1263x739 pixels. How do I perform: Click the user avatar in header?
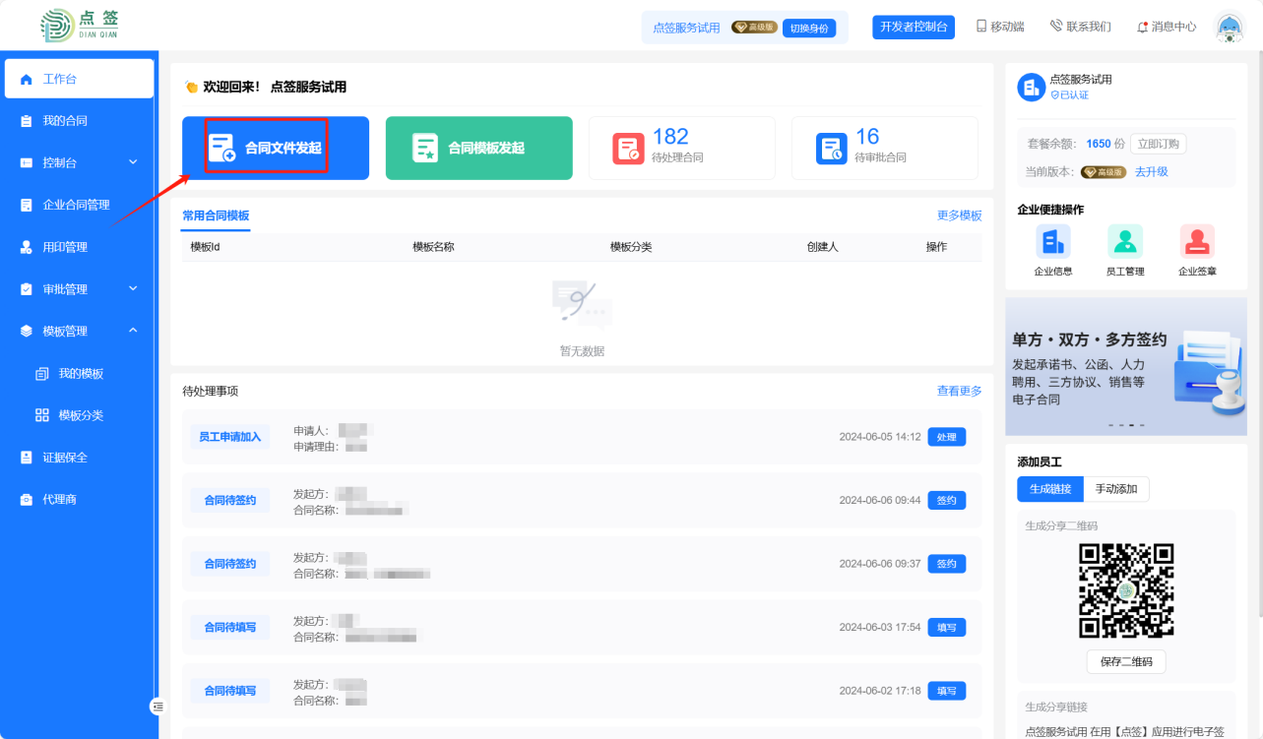[x=1229, y=27]
